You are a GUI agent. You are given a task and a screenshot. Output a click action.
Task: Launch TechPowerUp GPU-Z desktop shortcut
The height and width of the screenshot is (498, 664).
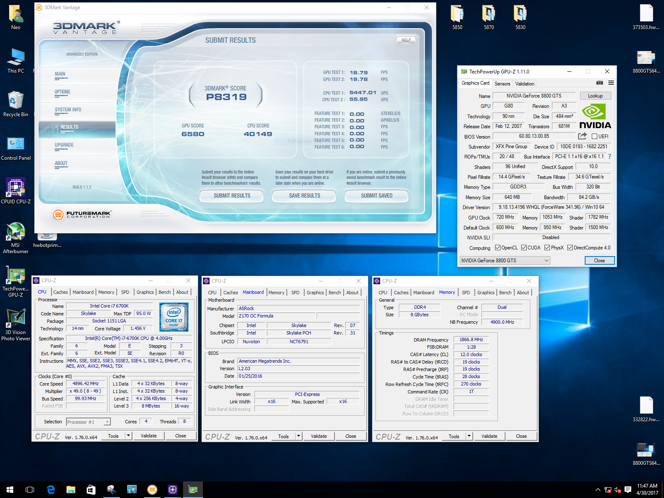[16, 282]
